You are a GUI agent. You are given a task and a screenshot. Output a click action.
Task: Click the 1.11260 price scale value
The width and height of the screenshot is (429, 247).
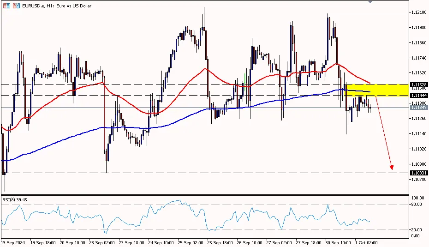(x=419, y=119)
